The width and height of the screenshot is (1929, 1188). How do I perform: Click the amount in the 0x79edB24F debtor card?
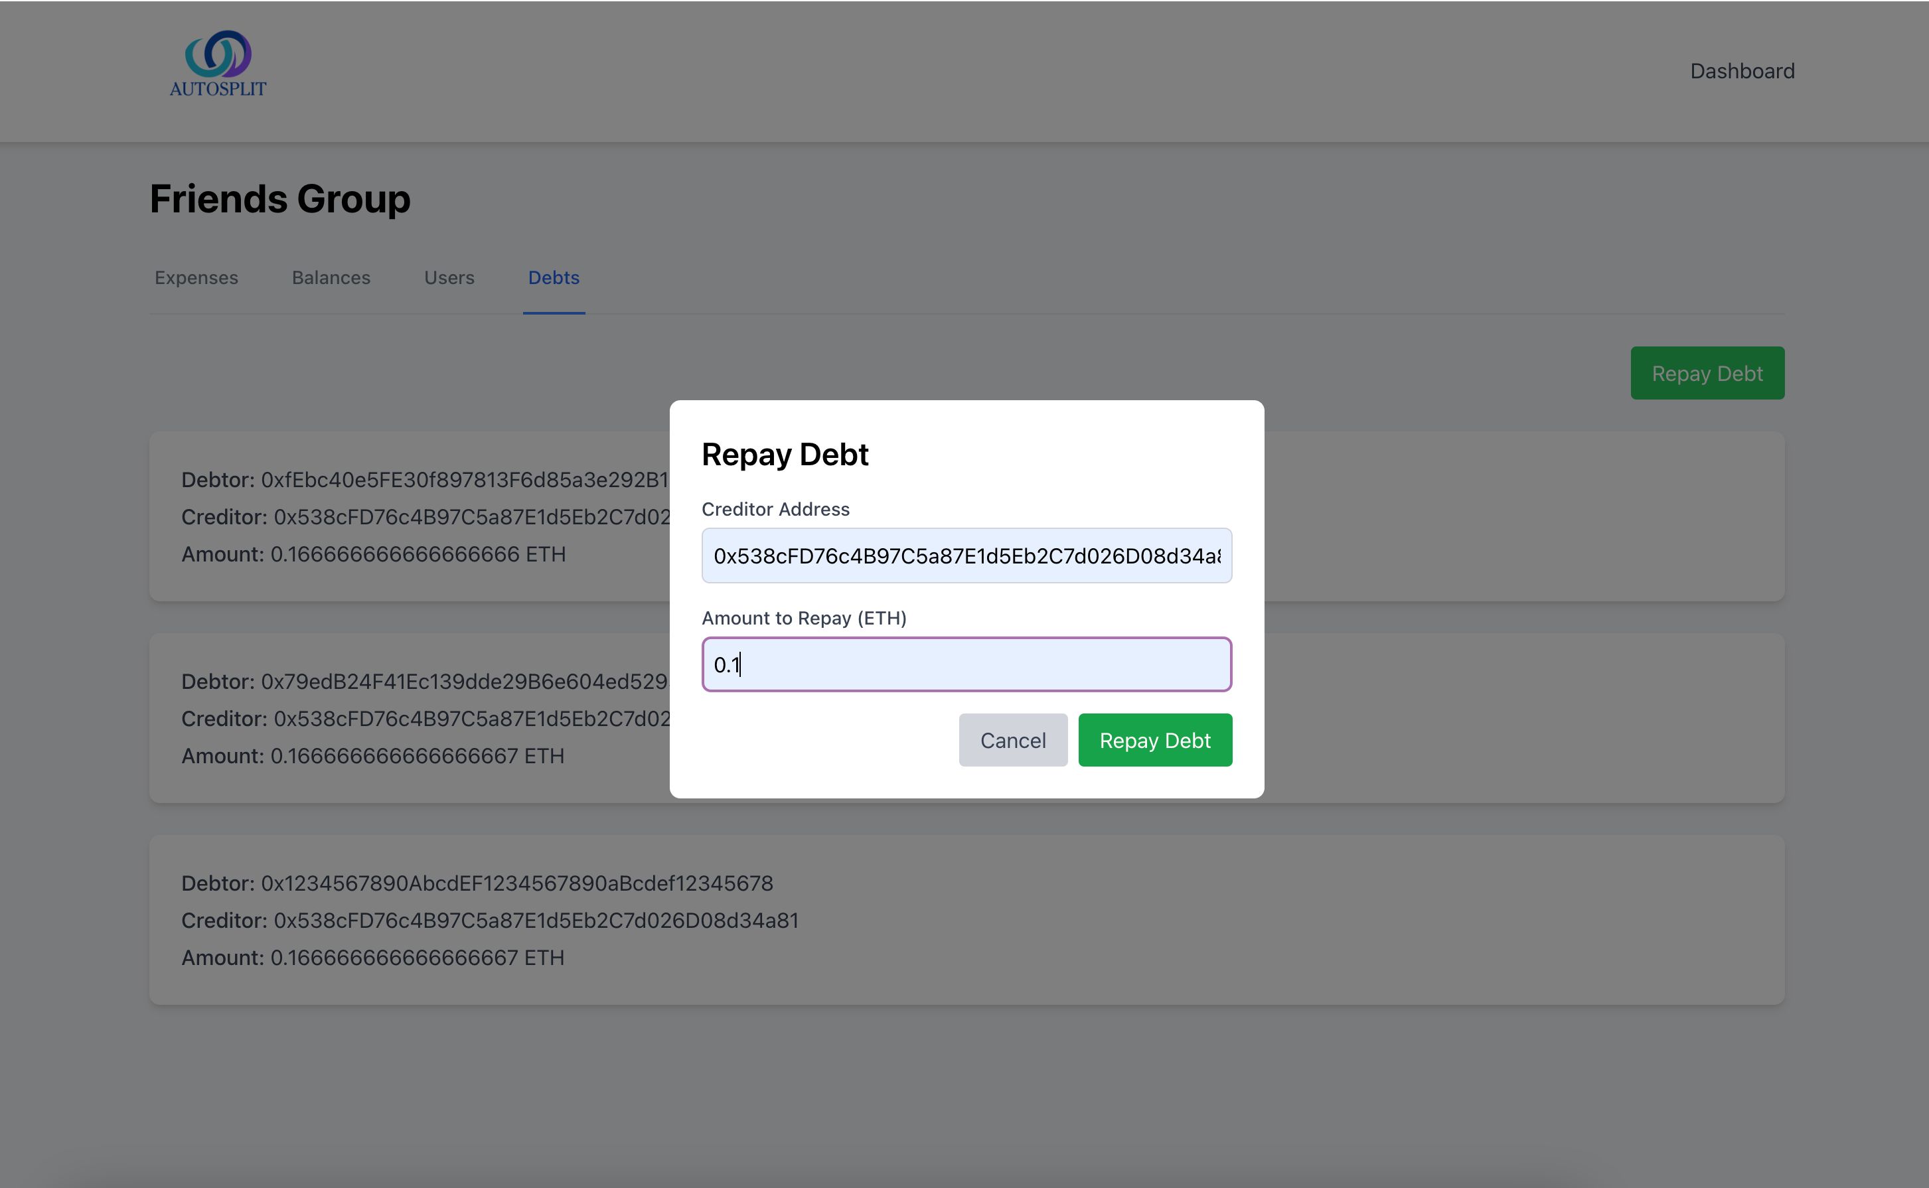416,756
